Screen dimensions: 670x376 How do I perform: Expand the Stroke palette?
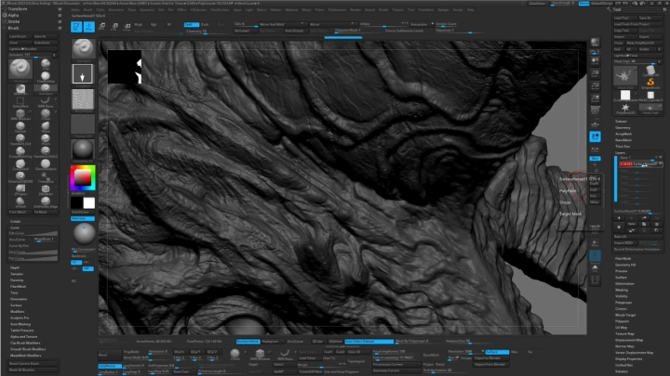[x=14, y=21]
